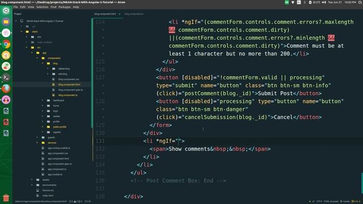Select the login folder

56,111
